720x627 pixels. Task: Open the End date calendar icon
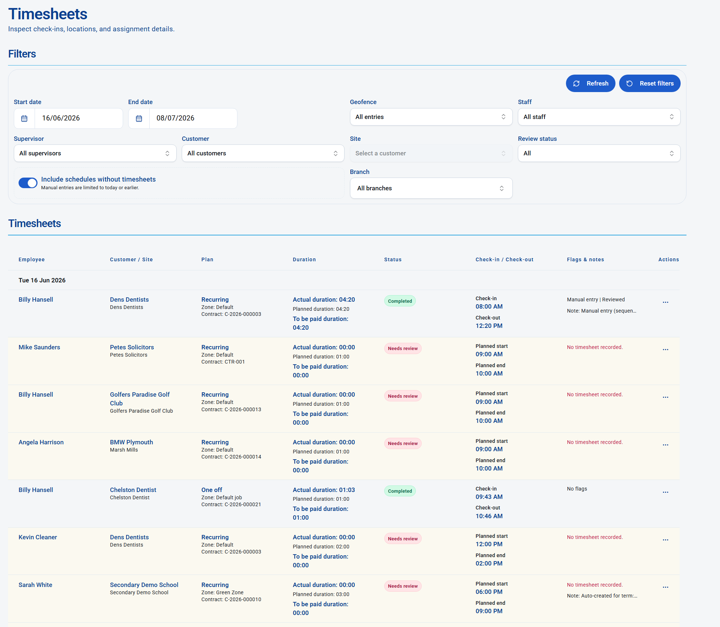tap(139, 118)
